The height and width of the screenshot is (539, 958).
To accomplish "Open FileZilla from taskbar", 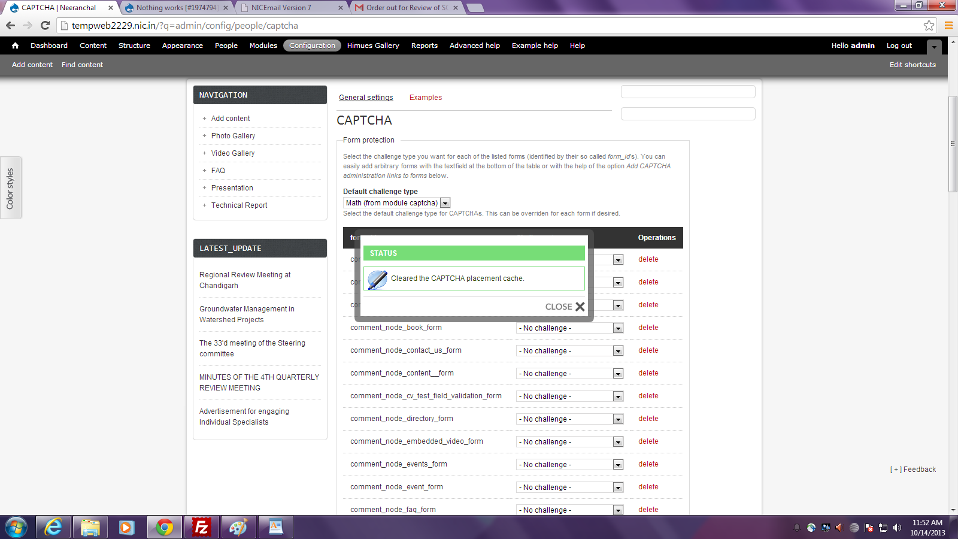I will pyautogui.click(x=201, y=528).
